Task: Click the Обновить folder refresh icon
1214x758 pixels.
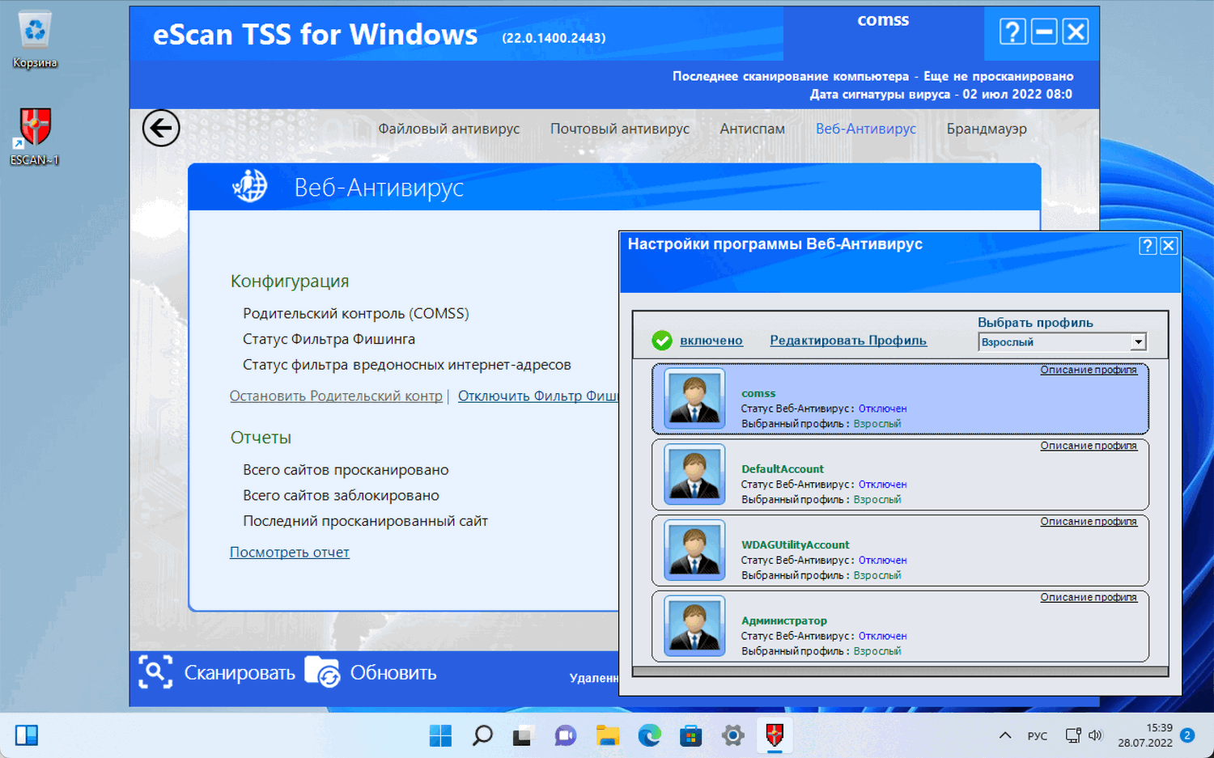Action: 322,672
